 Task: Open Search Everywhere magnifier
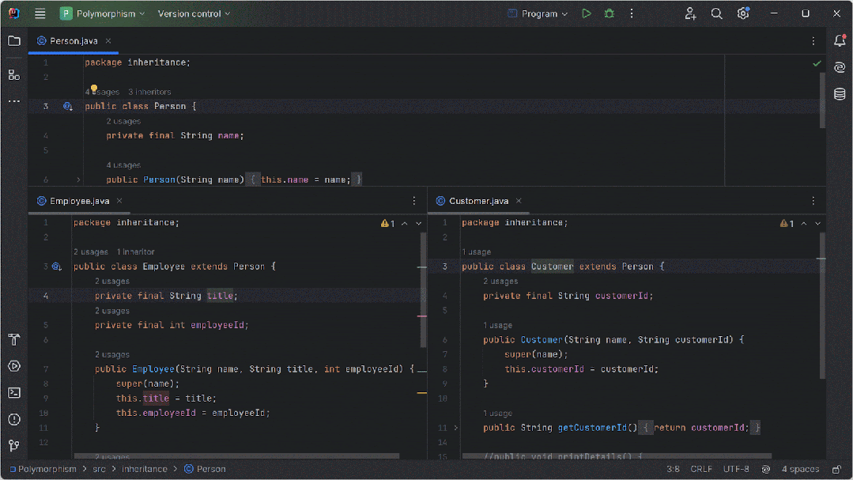(x=716, y=13)
